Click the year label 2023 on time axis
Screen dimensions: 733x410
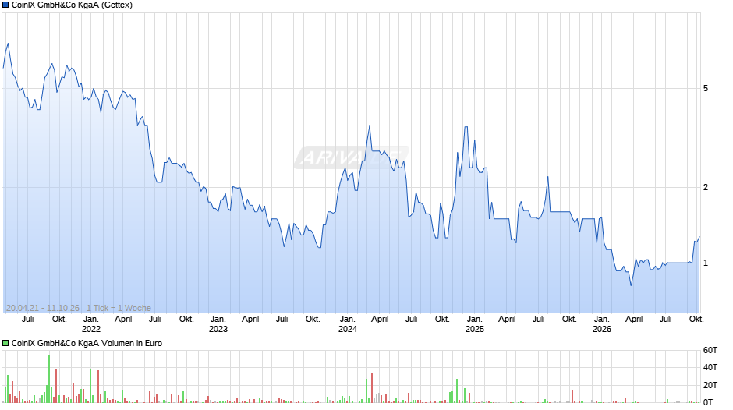point(218,329)
